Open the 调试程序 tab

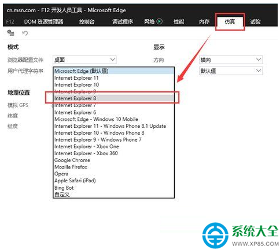click(123, 21)
